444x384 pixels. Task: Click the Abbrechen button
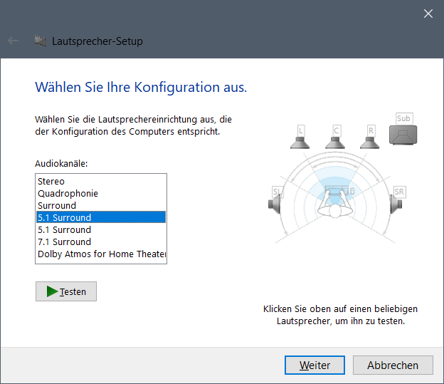[x=393, y=365]
